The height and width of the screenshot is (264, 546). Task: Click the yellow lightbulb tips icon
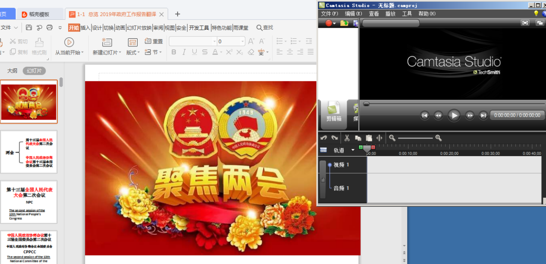point(536,14)
